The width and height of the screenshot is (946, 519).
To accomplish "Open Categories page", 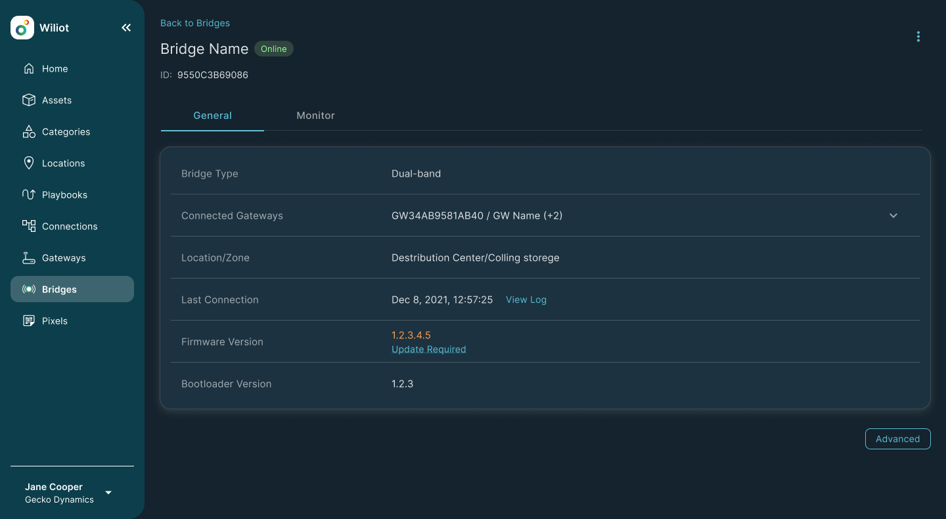I will click(x=72, y=131).
